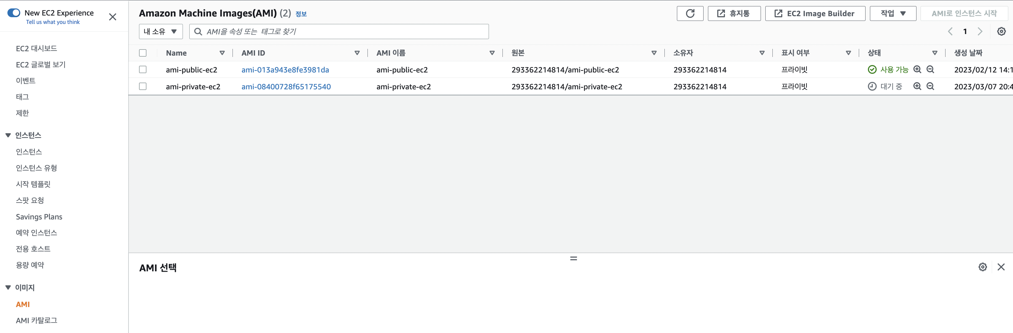Open table preferences gear icon
Viewport: 1013px width, 333px height.
(1001, 31)
